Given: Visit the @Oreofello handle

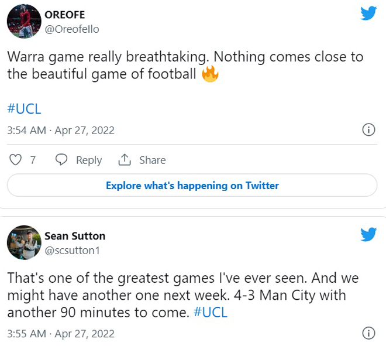Looking at the screenshot, I should pos(72,29).
